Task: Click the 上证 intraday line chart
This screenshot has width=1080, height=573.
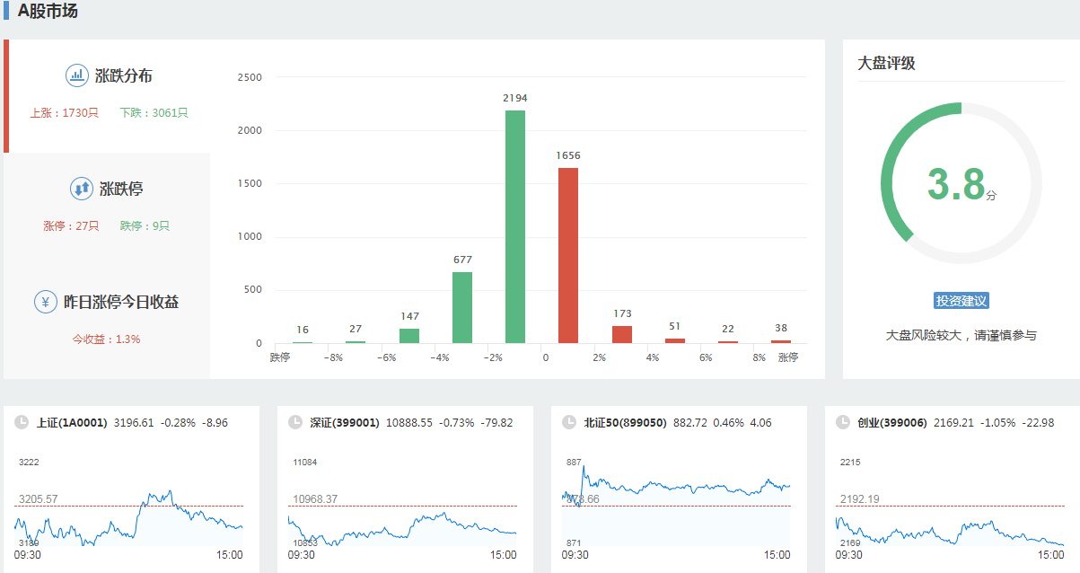Action: coord(128,516)
